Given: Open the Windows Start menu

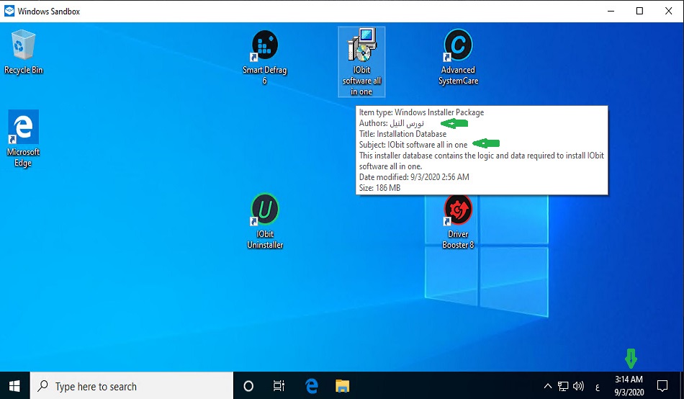Looking at the screenshot, I should tap(14, 386).
